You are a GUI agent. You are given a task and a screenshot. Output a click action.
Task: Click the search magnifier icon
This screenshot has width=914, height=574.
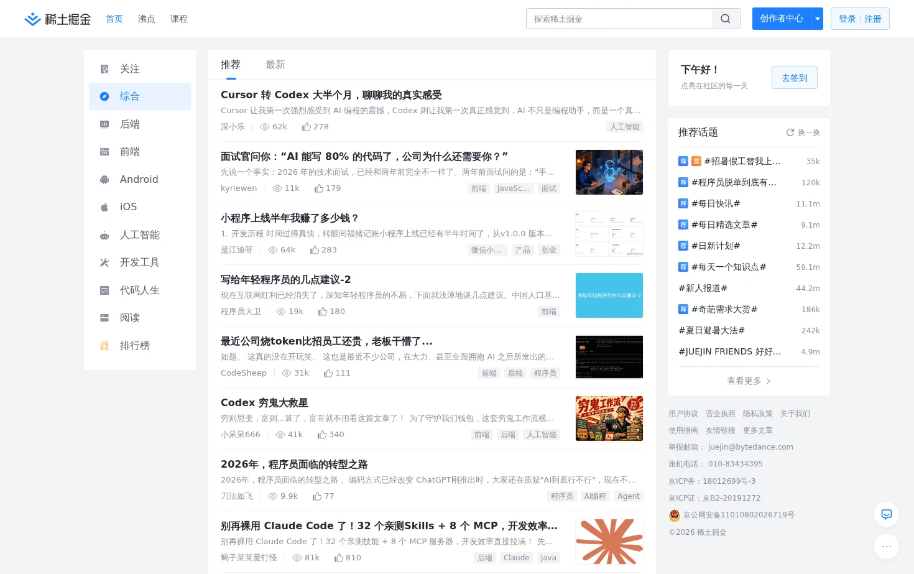pyautogui.click(x=726, y=19)
